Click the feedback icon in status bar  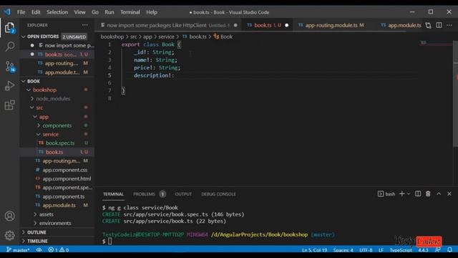(x=437, y=250)
